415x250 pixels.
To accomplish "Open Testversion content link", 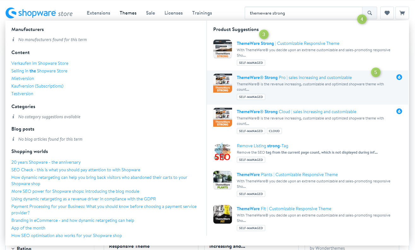I will (22, 94).
